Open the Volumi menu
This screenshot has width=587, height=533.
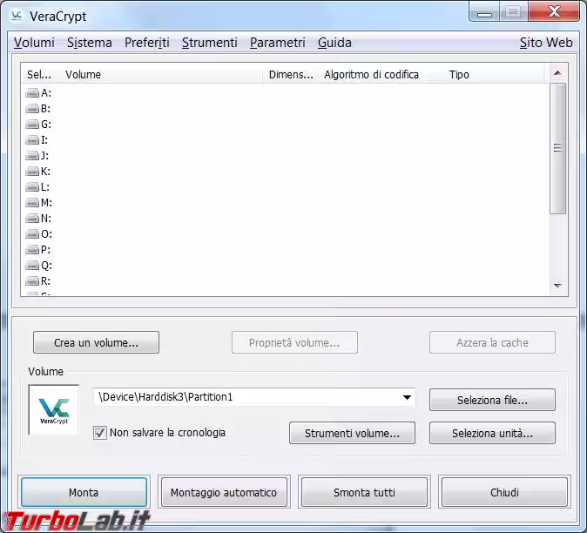coord(34,43)
